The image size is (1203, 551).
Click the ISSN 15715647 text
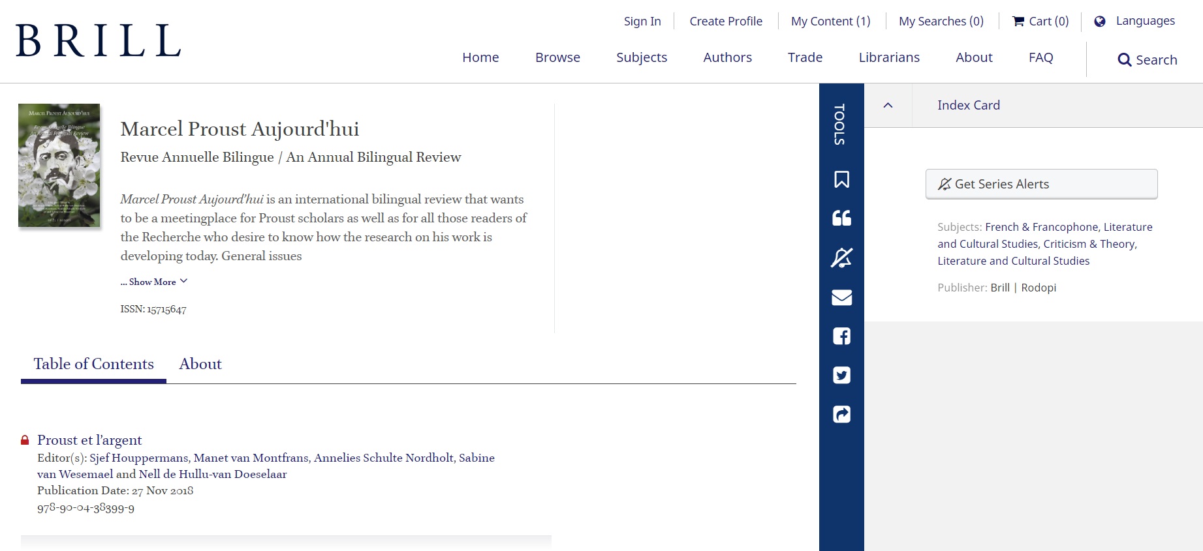point(153,309)
